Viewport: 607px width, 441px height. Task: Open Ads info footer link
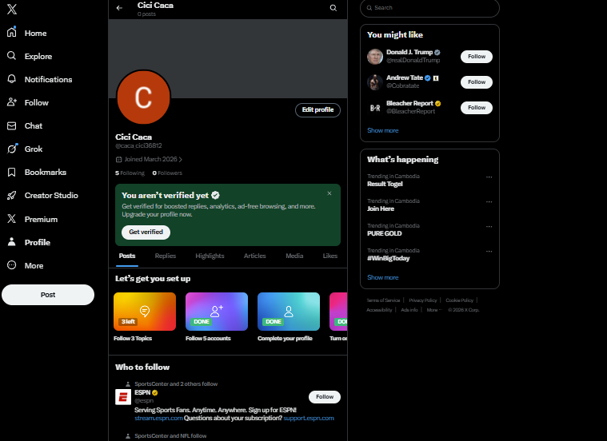409,310
